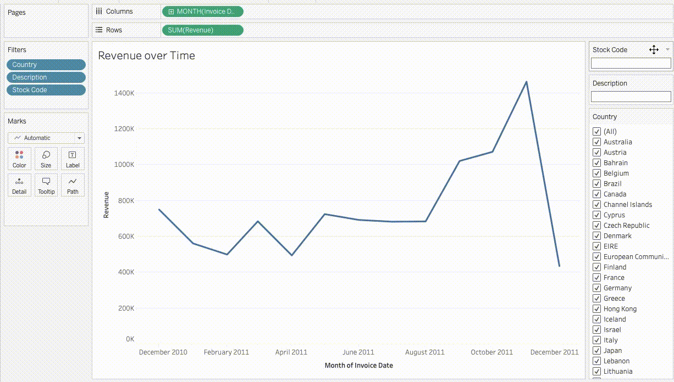The height and width of the screenshot is (382, 674).
Task: Open the Color mark property
Action: tap(19, 159)
